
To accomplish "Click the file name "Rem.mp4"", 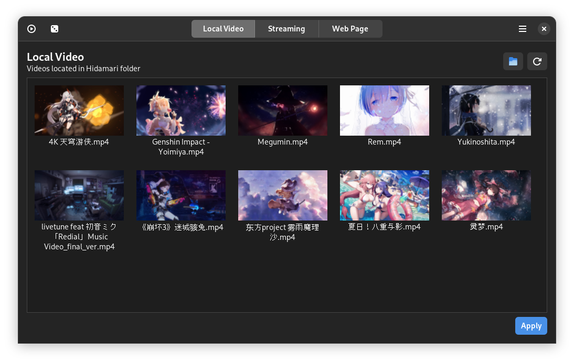I will (385, 142).
